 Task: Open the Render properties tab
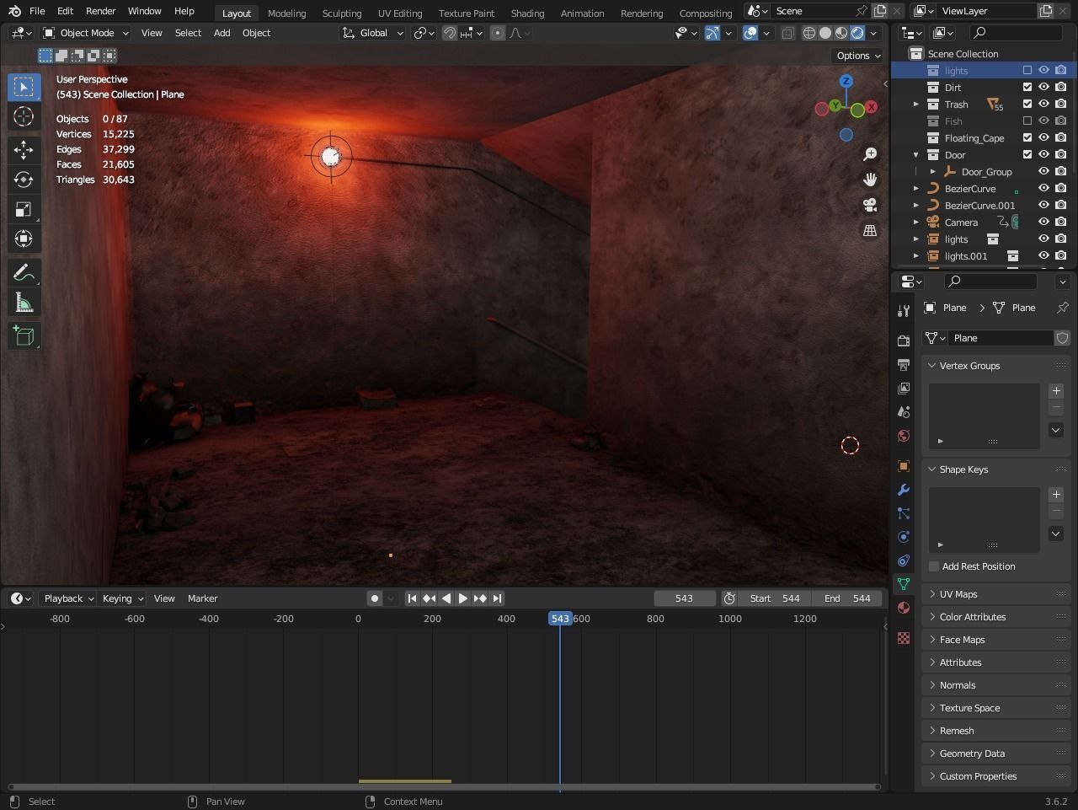click(904, 341)
